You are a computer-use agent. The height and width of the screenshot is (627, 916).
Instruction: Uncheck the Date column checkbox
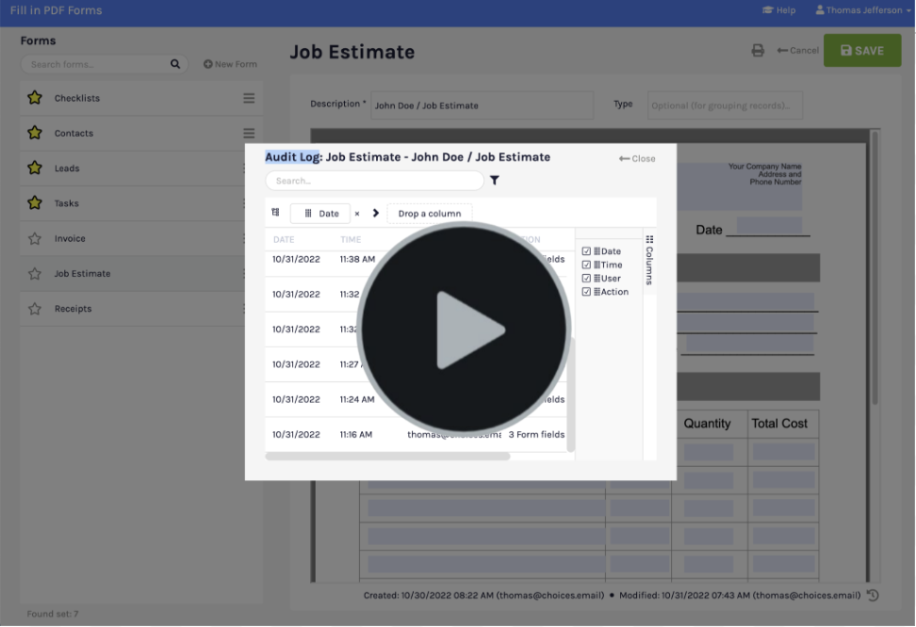coord(586,251)
